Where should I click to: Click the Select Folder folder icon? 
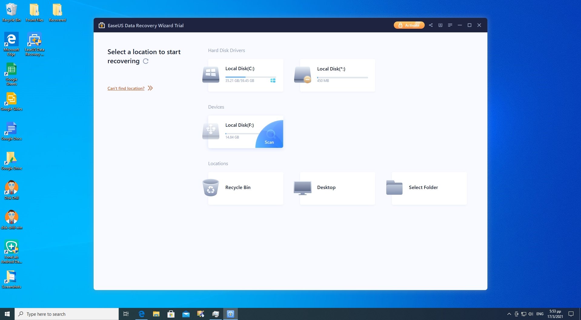[394, 188]
